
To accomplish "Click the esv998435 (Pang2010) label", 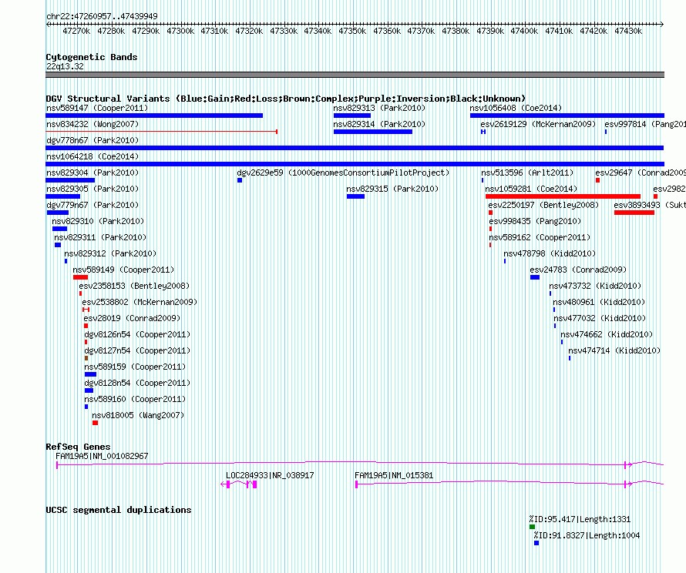I will [535, 221].
